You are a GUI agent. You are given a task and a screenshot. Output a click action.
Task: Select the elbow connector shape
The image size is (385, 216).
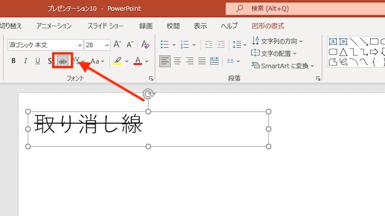[x=354, y=52]
